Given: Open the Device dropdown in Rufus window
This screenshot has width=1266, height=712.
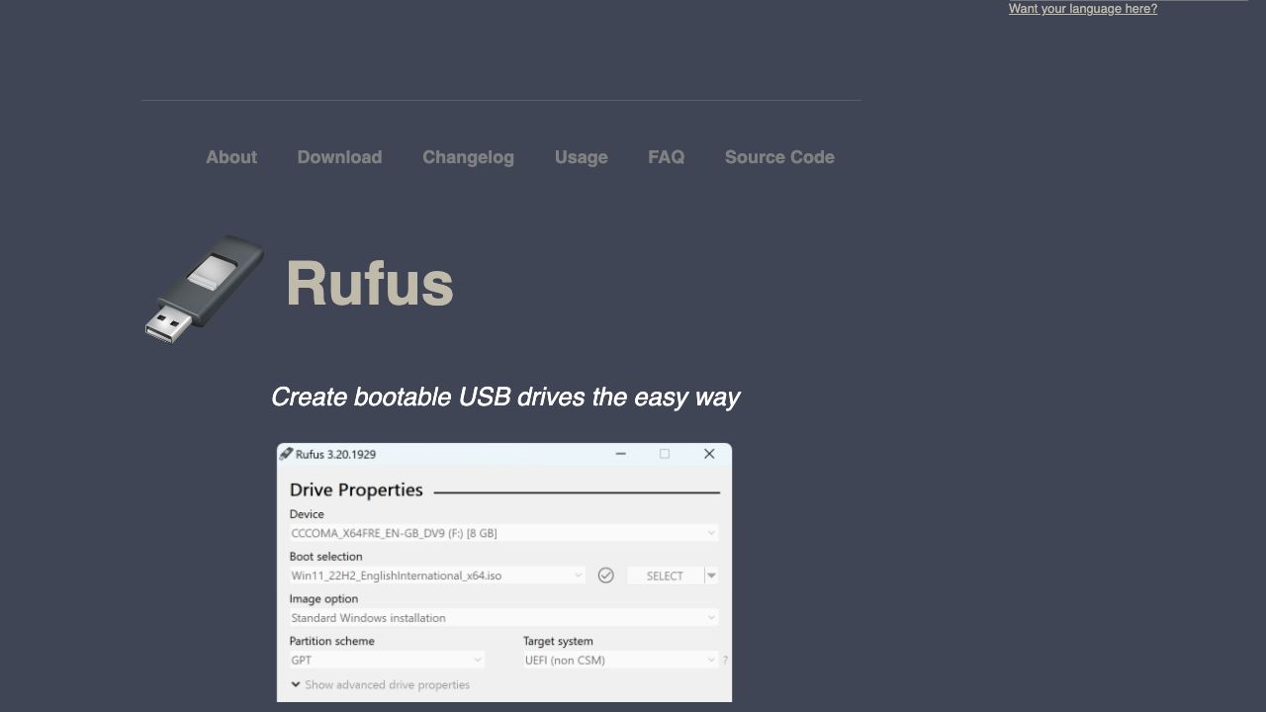Looking at the screenshot, I should click(503, 533).
